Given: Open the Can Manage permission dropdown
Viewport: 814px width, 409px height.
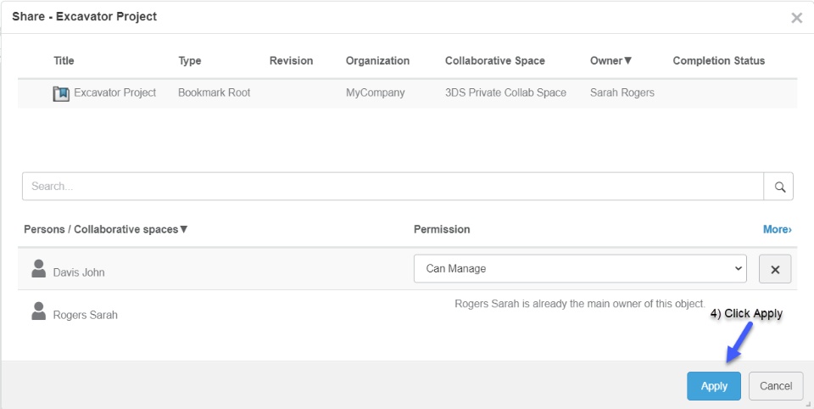Looking at the screenshot, I should click(580, 269).
